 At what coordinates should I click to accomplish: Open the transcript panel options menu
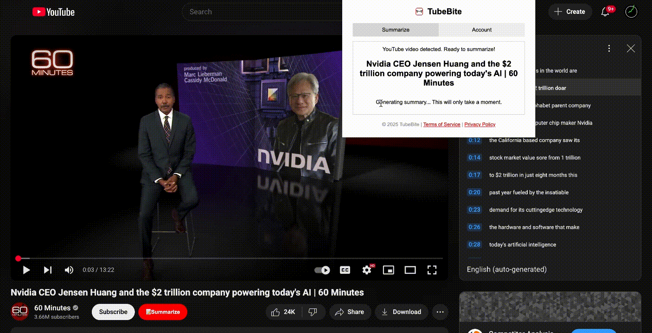tap(609, 49)
